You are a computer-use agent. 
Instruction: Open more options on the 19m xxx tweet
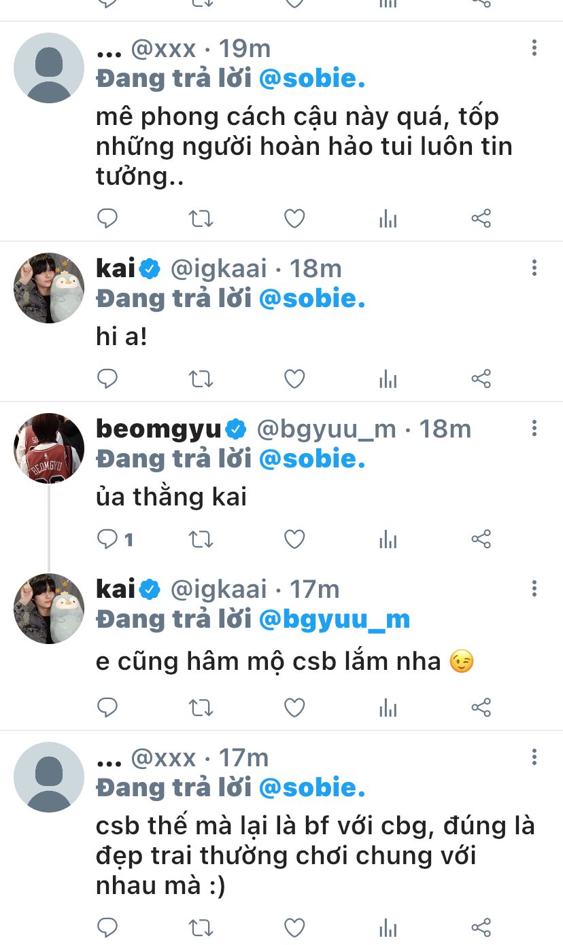click(534, 48)
